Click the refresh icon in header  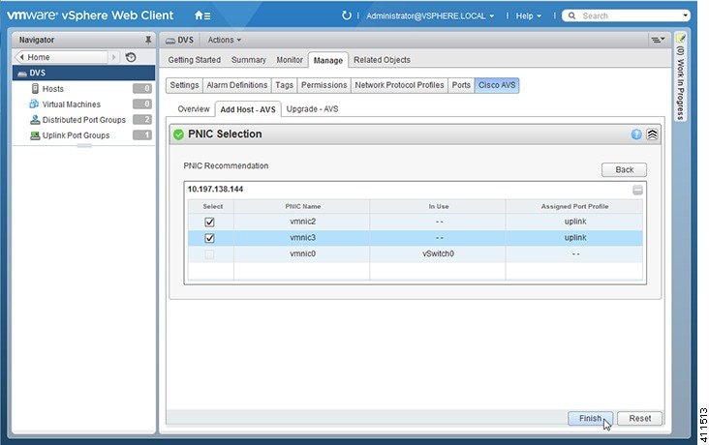click(x=347, y=15)
